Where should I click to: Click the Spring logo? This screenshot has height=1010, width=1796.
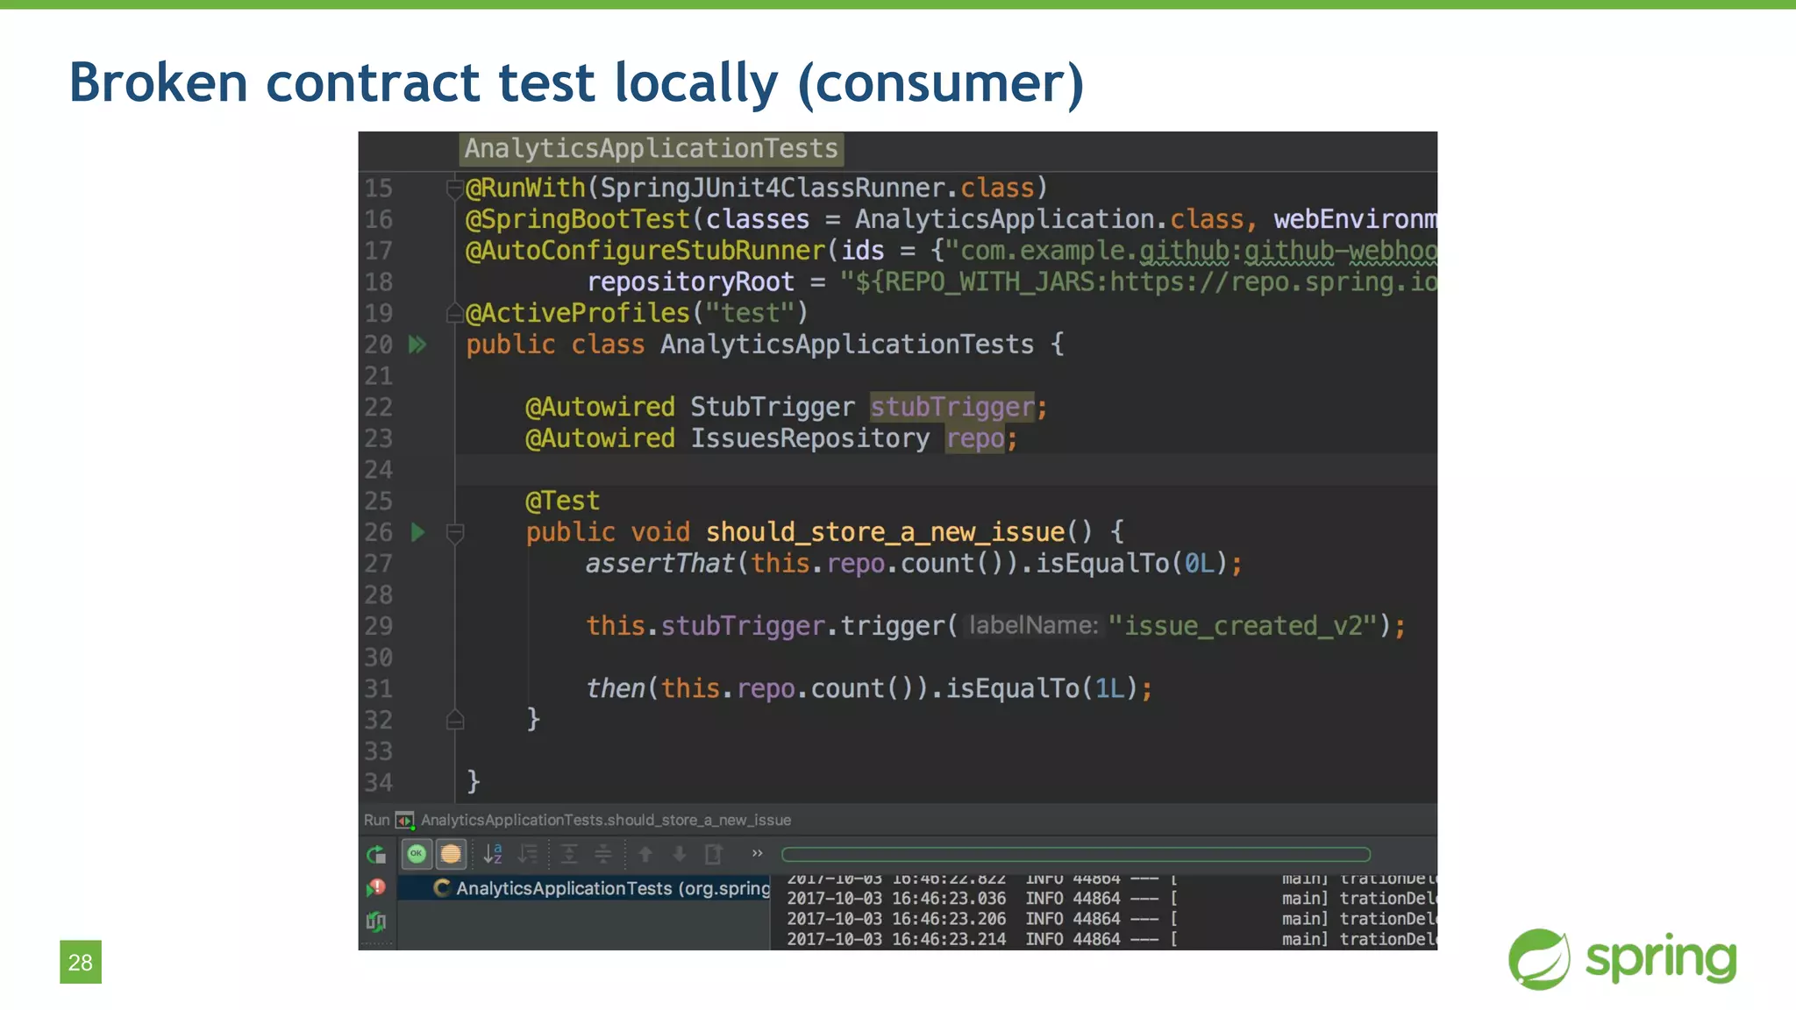tap(1622, 958)
